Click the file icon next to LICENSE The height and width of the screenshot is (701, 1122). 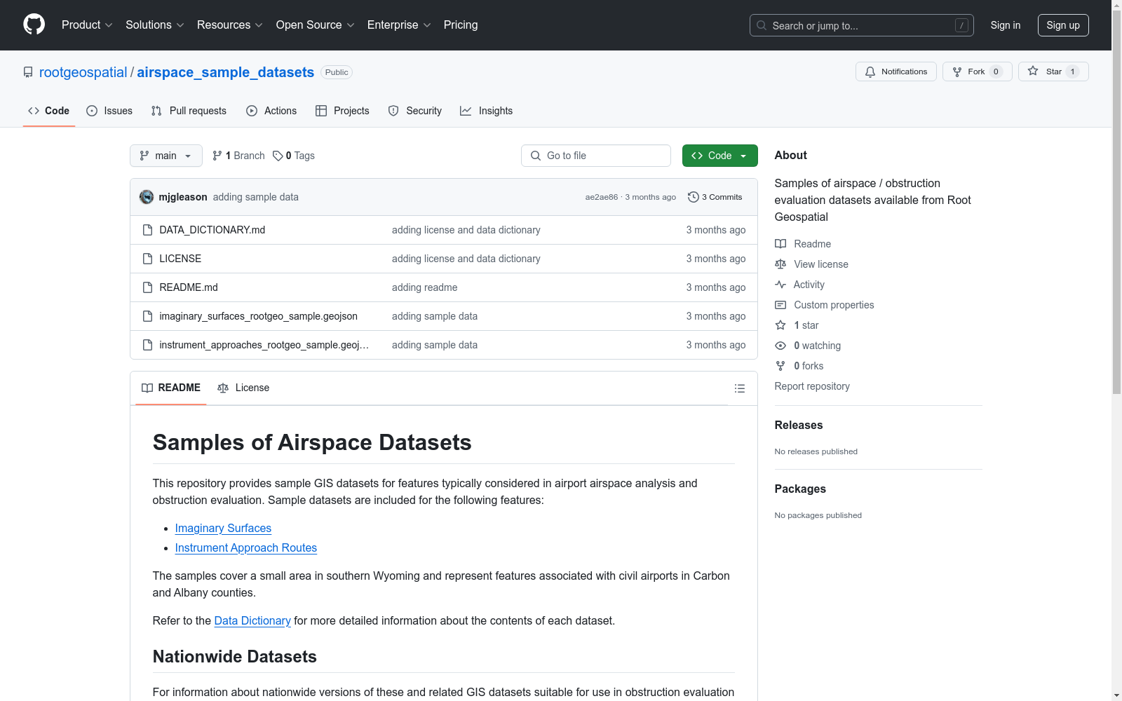pyautogui.click(x=147, y=259)
